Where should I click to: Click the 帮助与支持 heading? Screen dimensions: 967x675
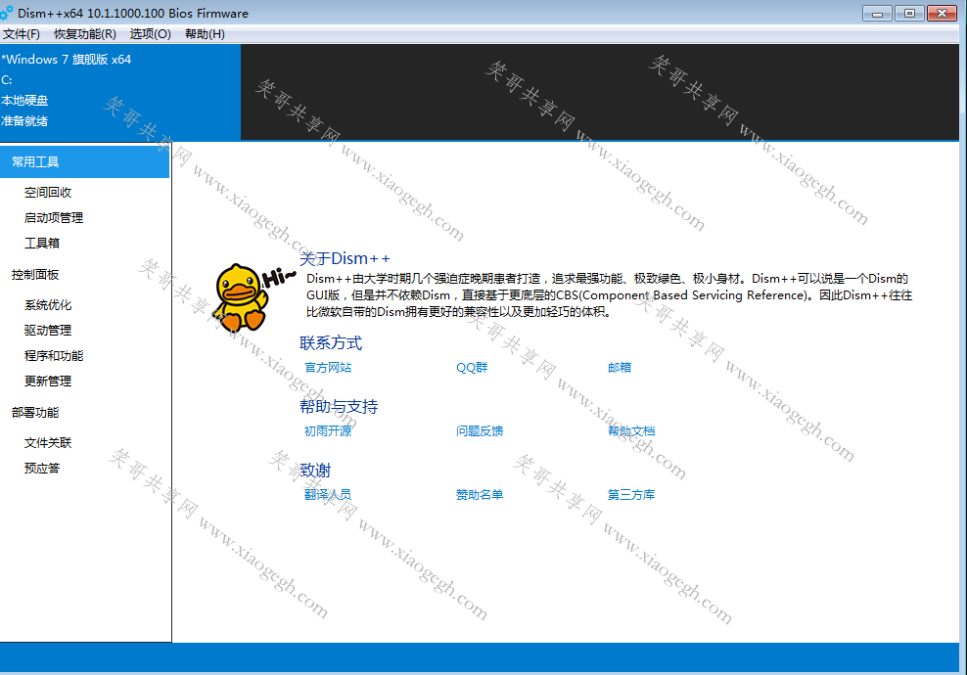coord(339,406)
